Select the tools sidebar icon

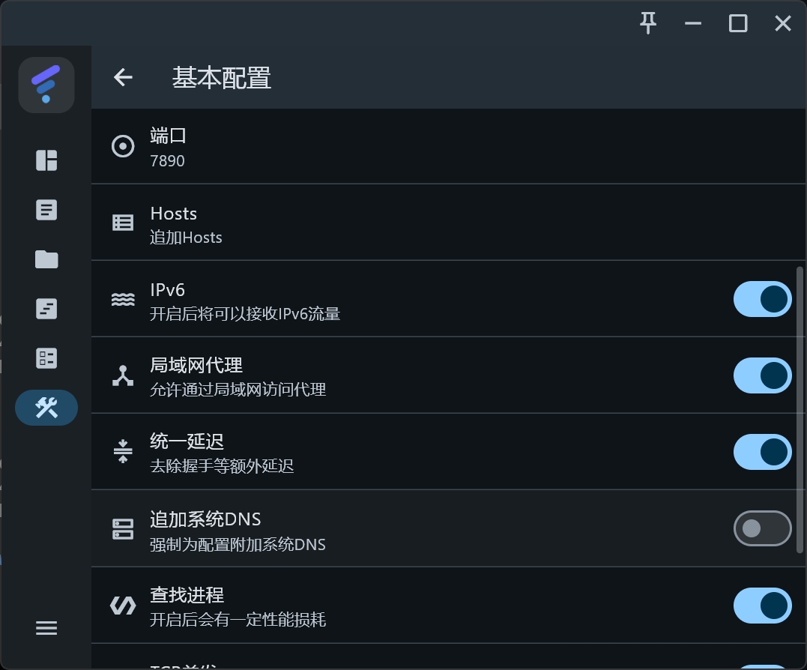46,408
